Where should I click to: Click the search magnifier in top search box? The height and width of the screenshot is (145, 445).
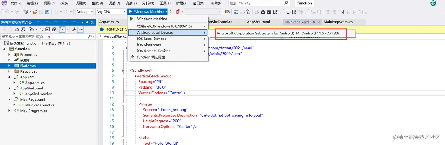[x=286, y=3]
